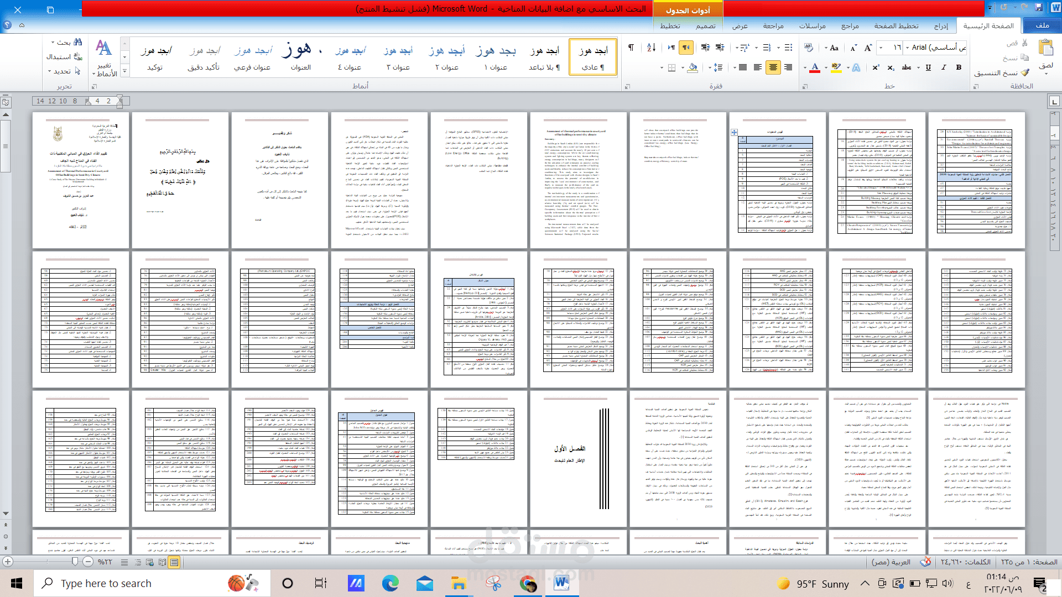
Task: Click the Clear Formatting icon
Action: (x=809, y=48)
